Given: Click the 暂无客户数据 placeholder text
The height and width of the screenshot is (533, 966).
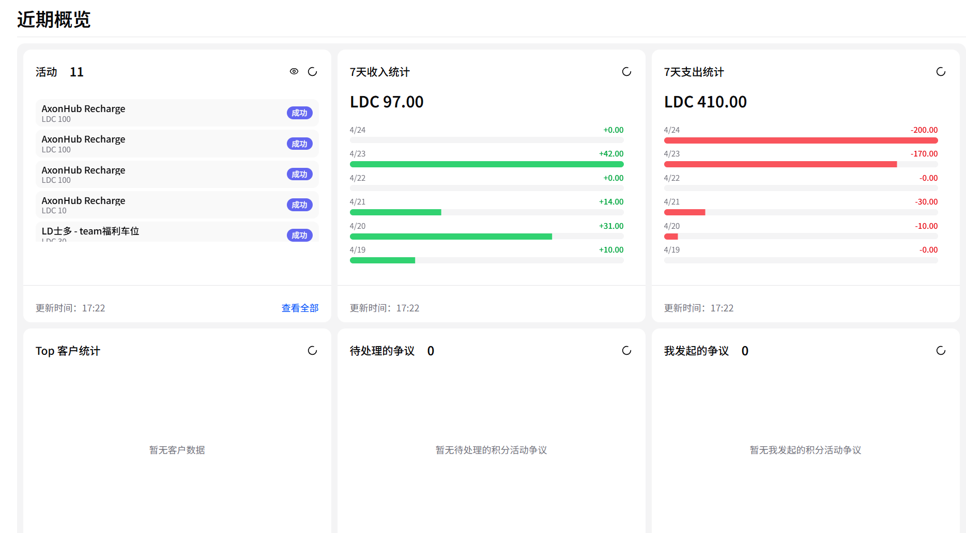Looking at the screenshot, I should click(x=177, y=450).
